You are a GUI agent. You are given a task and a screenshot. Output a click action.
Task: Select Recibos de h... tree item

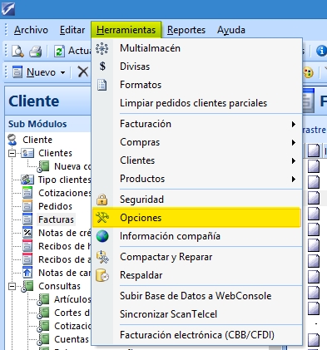[x=64, y=246]
